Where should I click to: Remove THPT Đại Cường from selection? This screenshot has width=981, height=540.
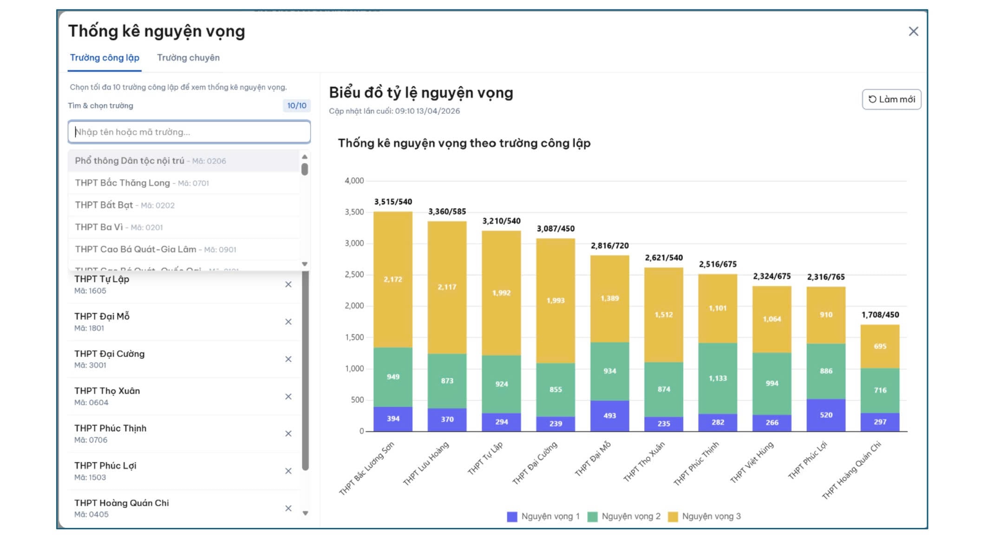pos(288,359)
